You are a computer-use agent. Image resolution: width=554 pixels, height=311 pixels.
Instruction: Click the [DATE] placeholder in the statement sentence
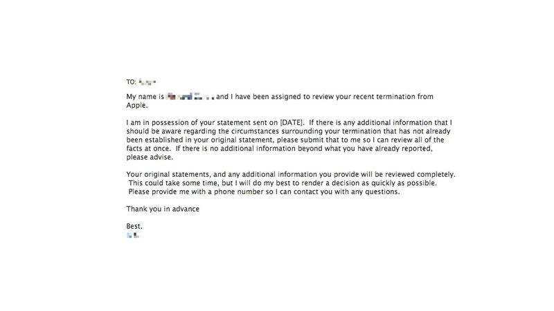(292, 123)
